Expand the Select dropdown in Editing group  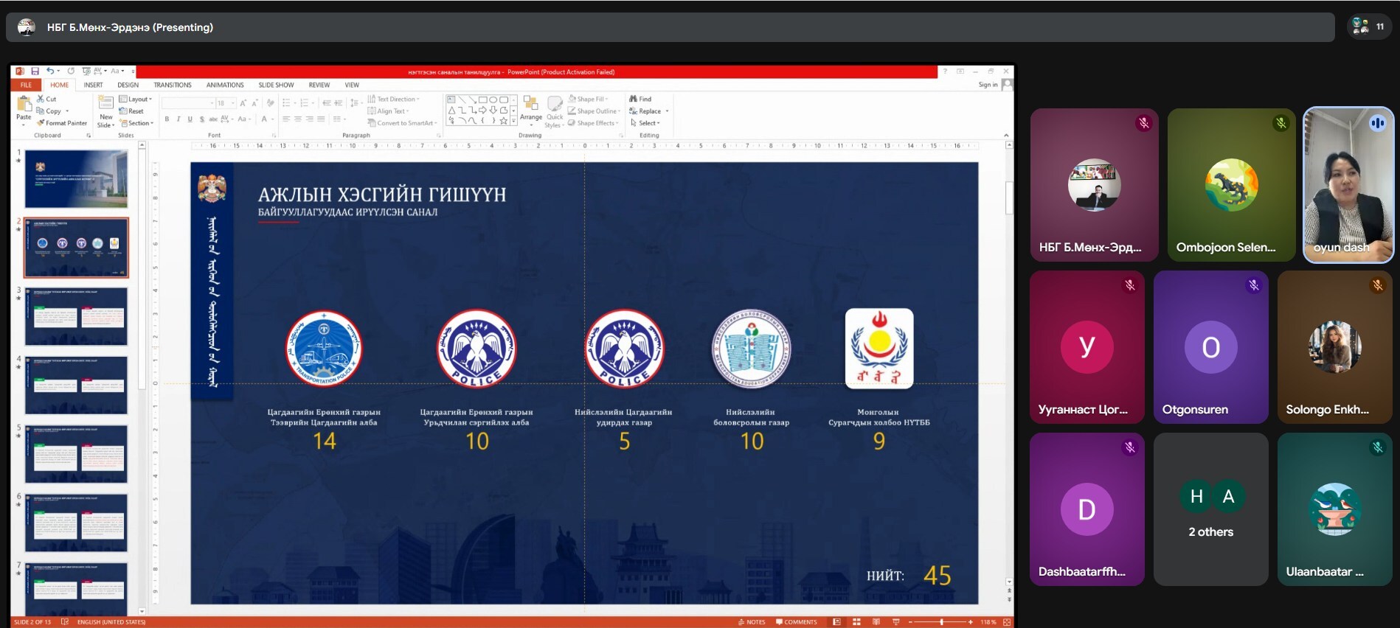click(645, 123)
